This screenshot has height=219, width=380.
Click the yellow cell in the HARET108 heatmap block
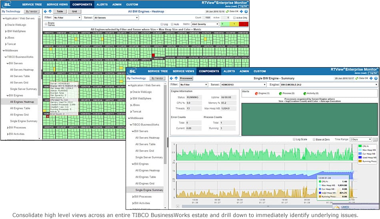(76, 39)
